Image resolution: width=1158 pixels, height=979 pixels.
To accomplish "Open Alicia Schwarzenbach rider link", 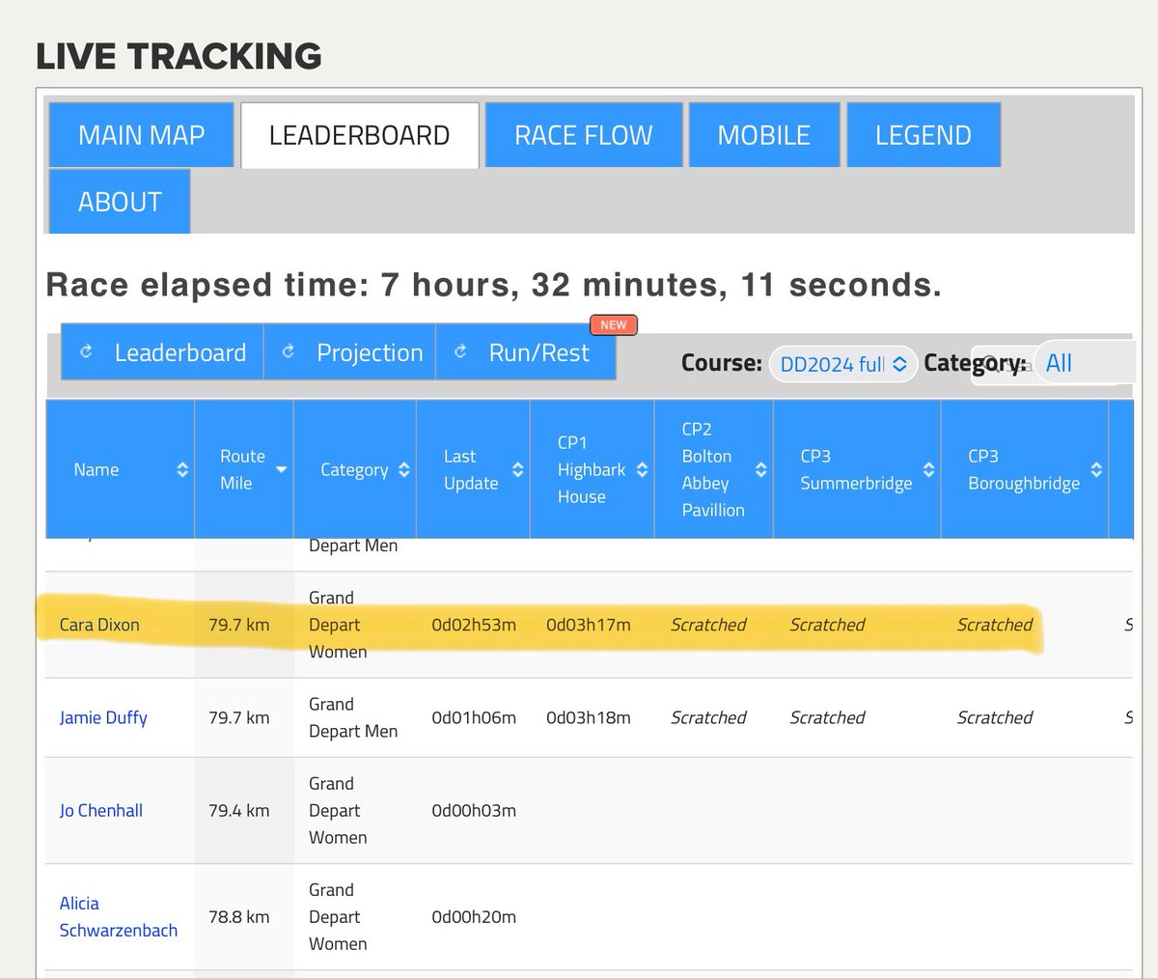I will coord(118,916).
